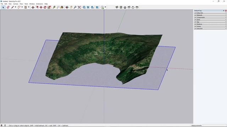Image resolution: width=227 pixels, height=127 pixels.
Task: Switch to Left view icon
Action: click(137, 7)
